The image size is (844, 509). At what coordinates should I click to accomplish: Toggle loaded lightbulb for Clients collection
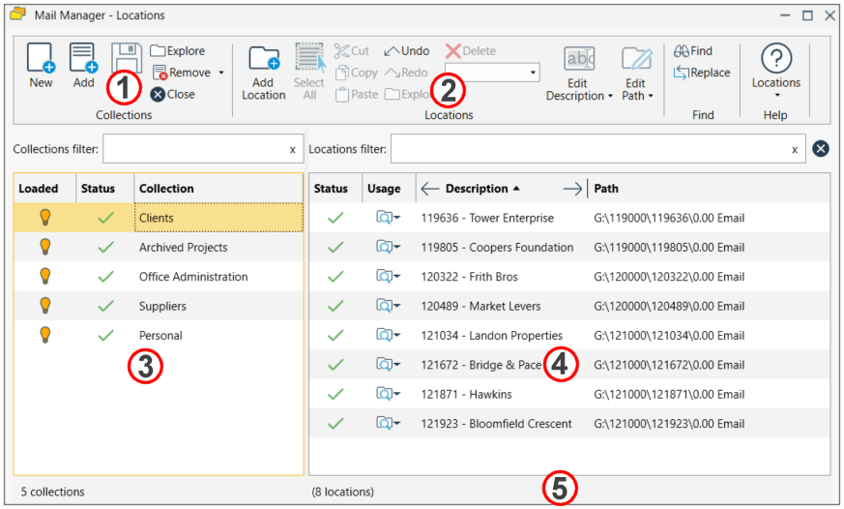(44, 218)
